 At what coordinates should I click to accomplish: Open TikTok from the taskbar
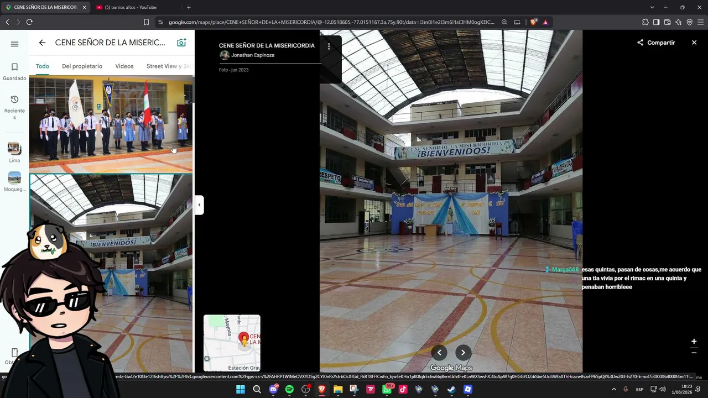(403, 389)
